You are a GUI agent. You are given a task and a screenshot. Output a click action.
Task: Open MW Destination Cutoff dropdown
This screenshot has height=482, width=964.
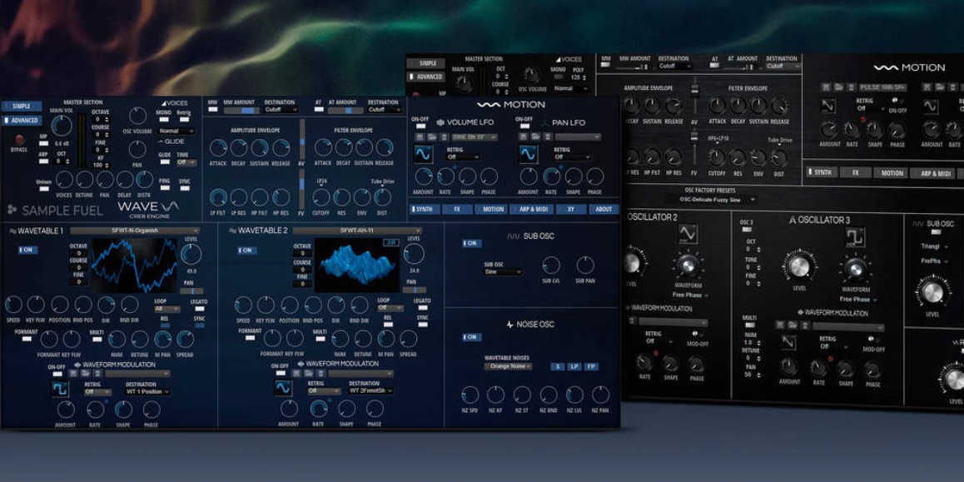(281, 109)
